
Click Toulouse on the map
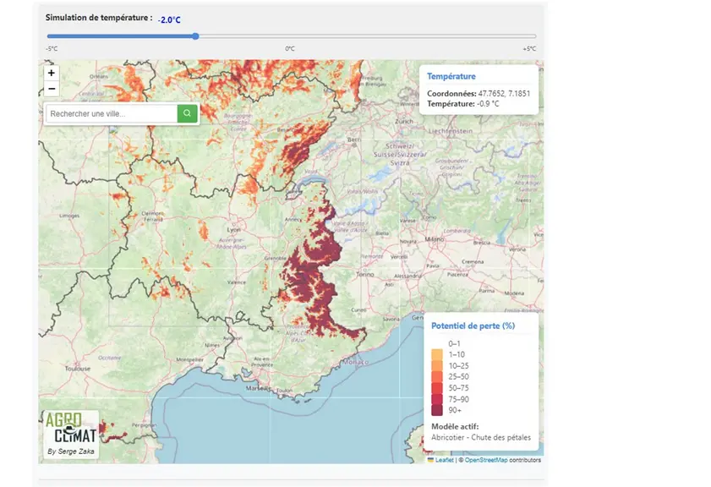[x=78, y=369]
